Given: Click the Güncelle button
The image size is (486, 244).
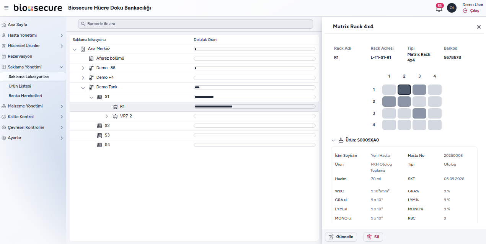Looking at the screenshot, I should click(341, 237).
